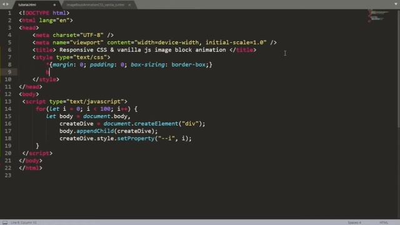Close the second imageBlockAnimation tab
400x225 pixels.
[x=129, y=5]
